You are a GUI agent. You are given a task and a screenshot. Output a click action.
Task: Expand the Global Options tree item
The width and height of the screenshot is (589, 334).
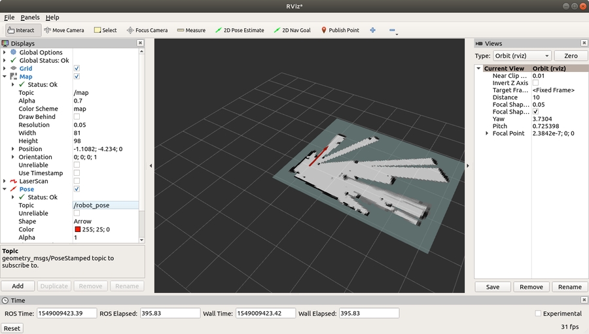click(5, 52)
